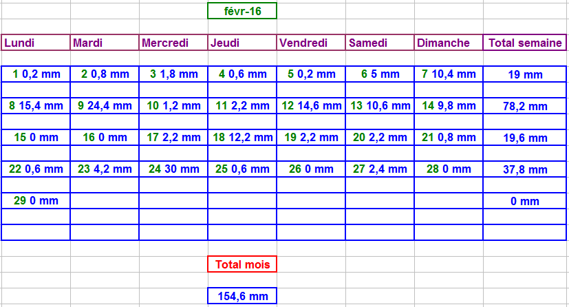Select the day 12 cell with 14,6 mm
Viewport: 569px width, 307px height.
point(311,106)
